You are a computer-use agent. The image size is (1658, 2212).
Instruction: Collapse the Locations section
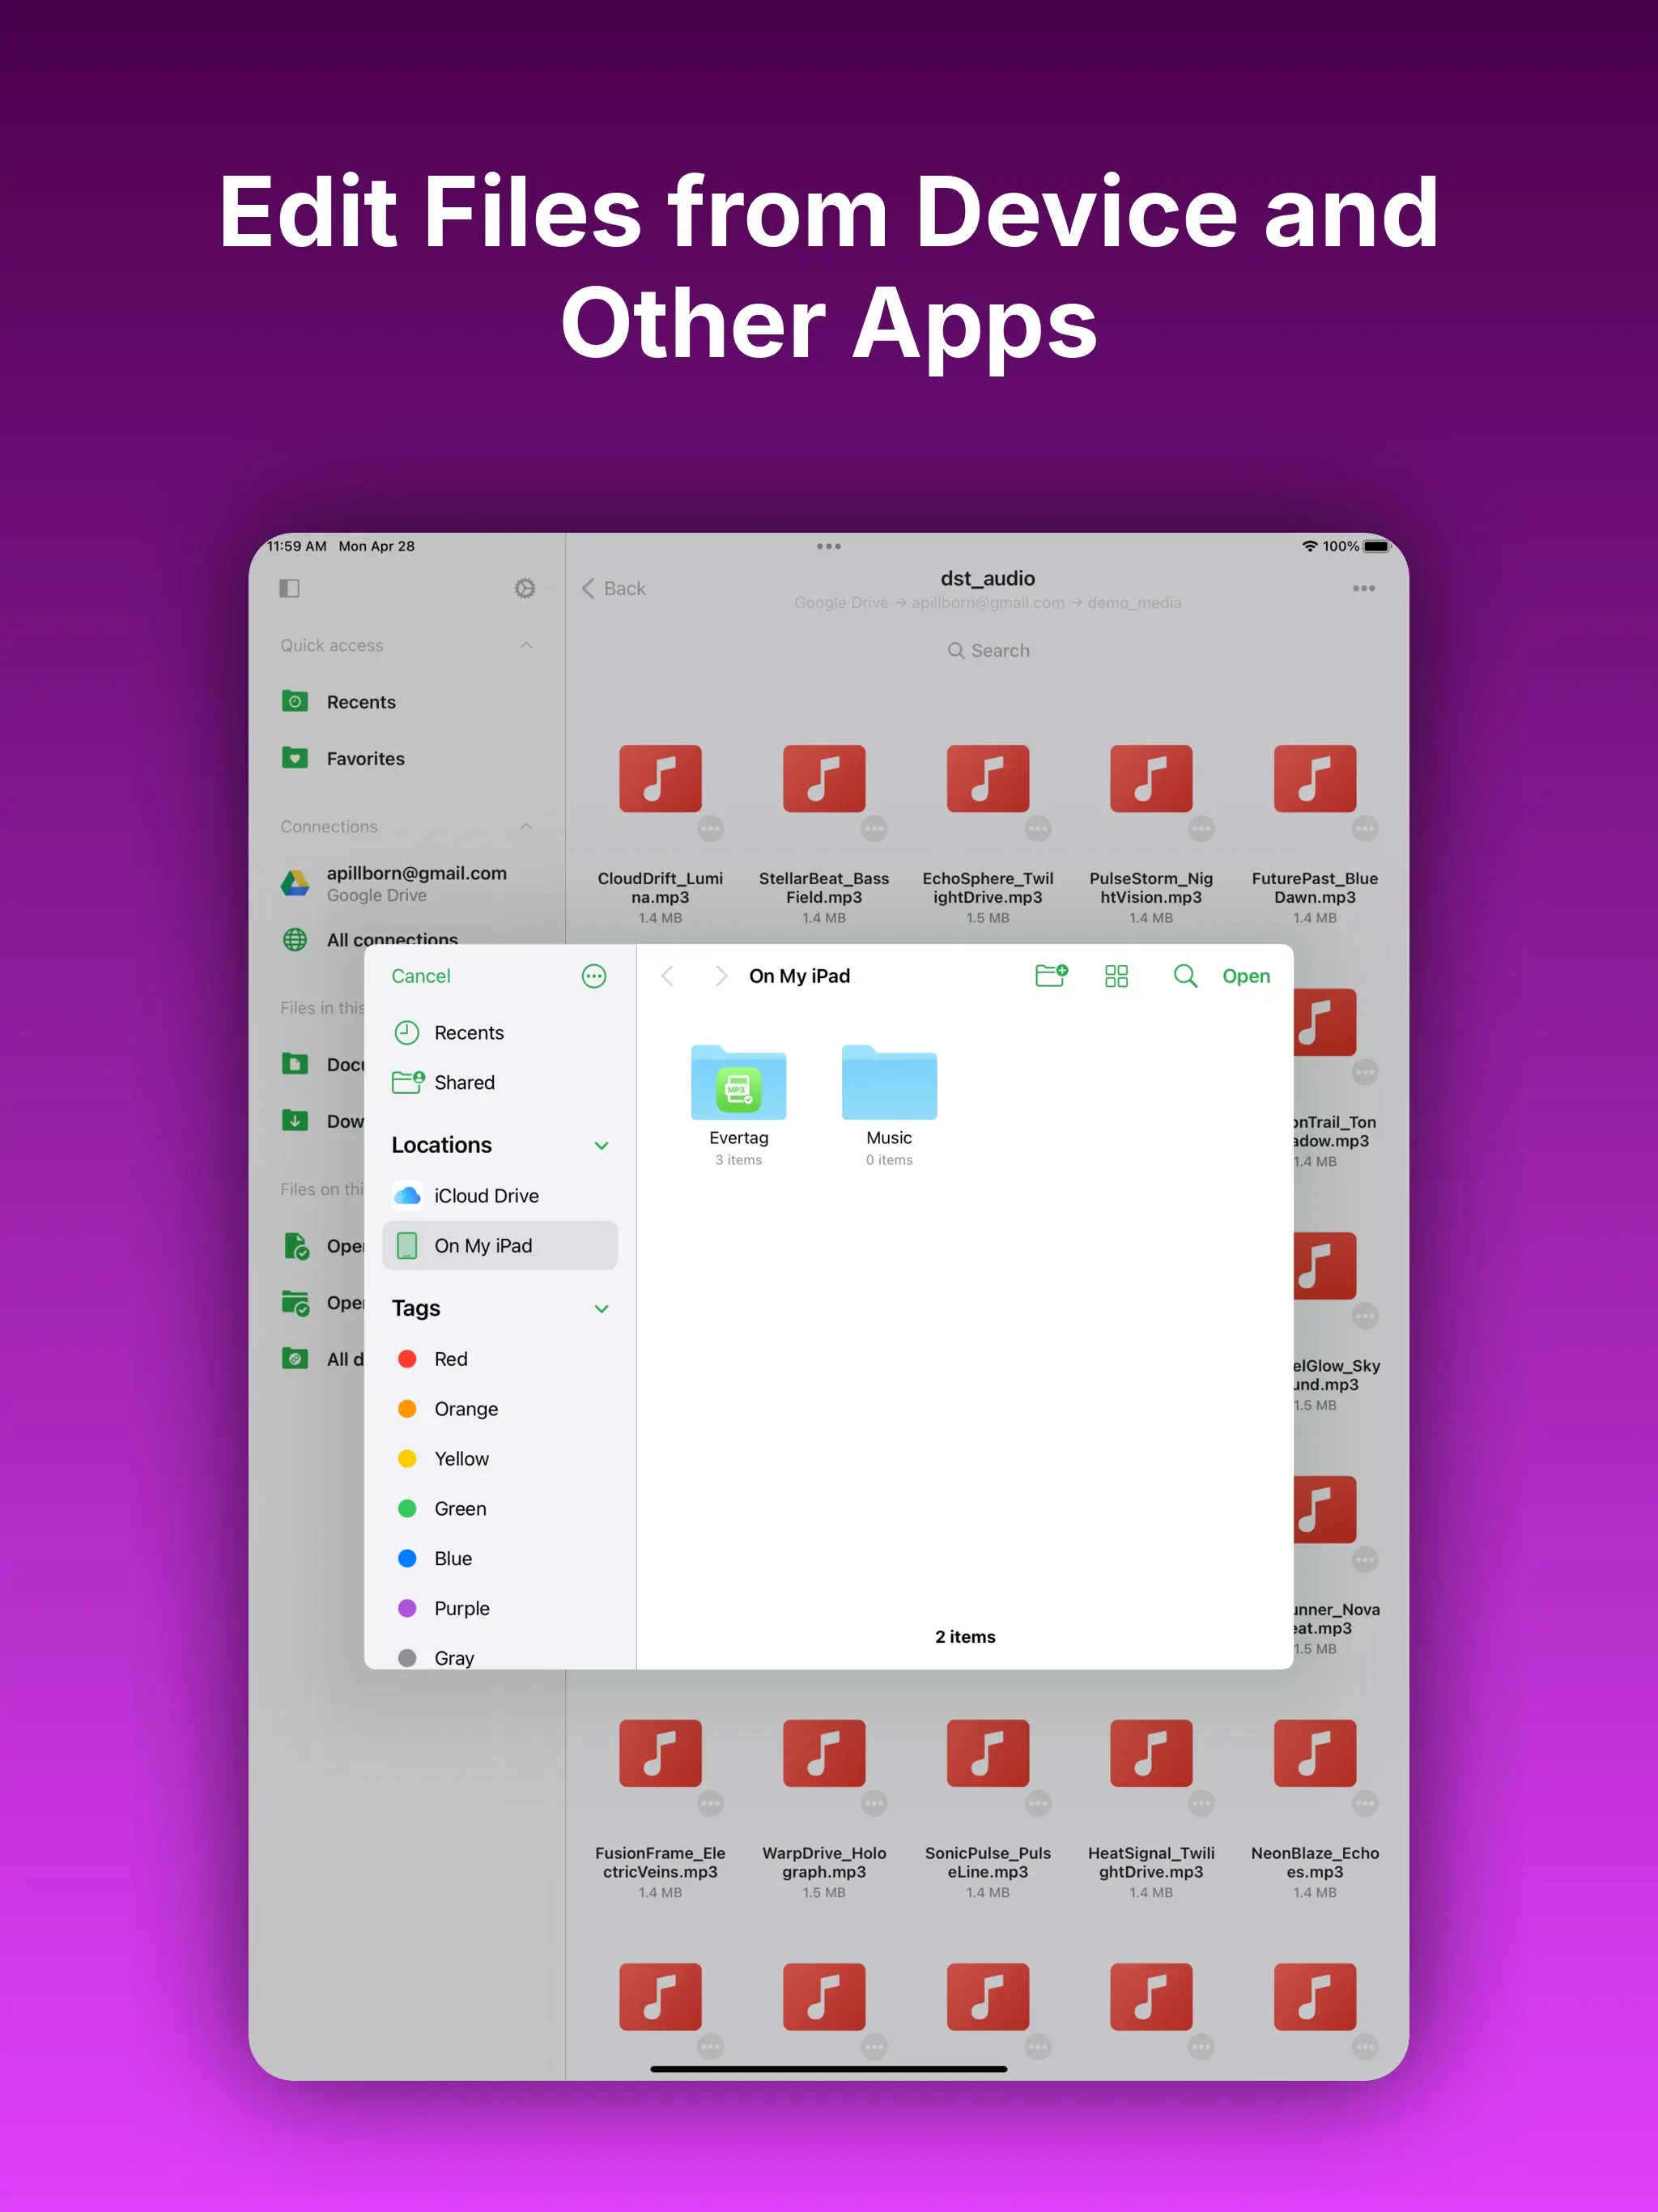coord(601,1145)
